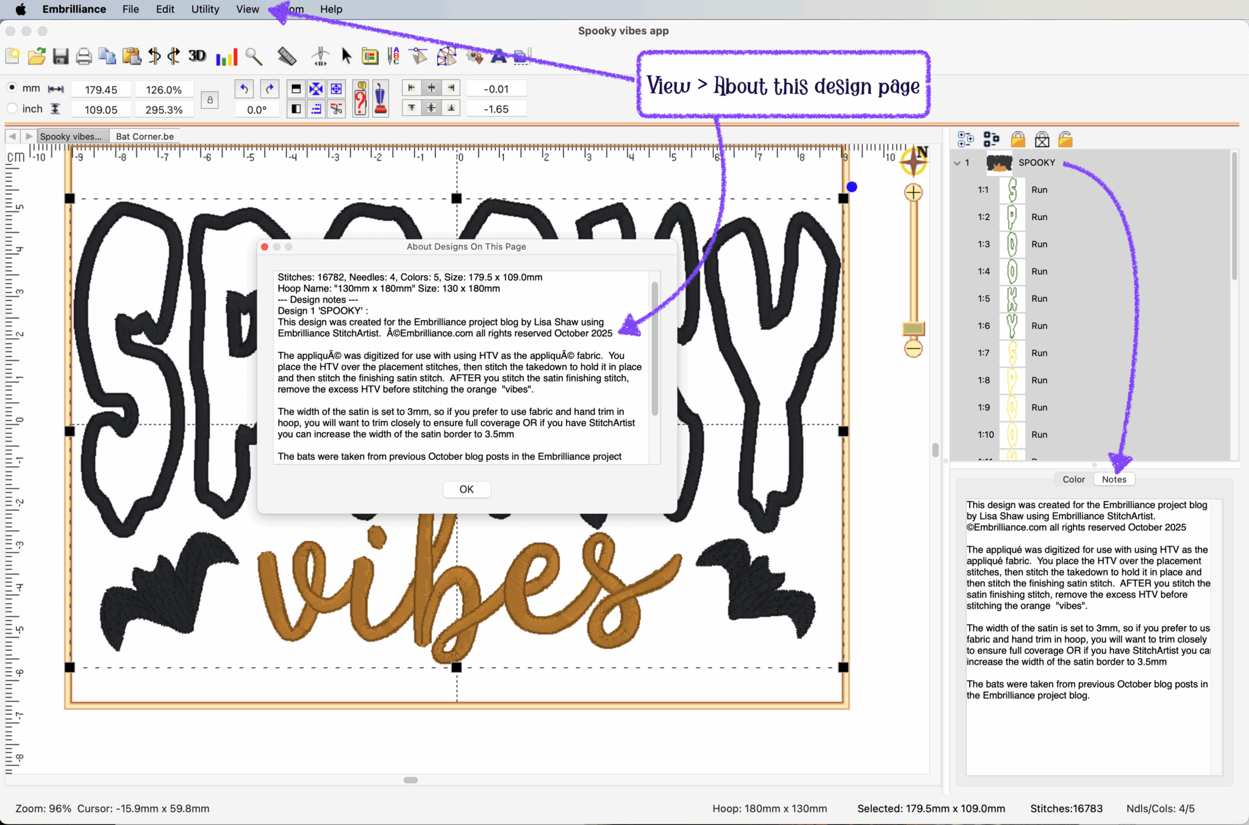Click the ABC lettering tool icon
Image resolution: width=1249 pixels, height=825 pixels.
(x=393, y=57)
